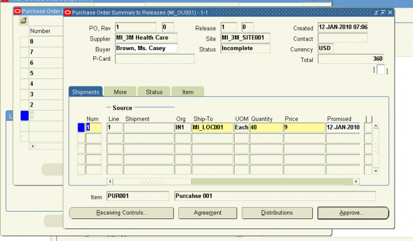Screen dimensions: 413x241
Task: Click the Promised date cell 12-JAN-2010
Action: 343,128
